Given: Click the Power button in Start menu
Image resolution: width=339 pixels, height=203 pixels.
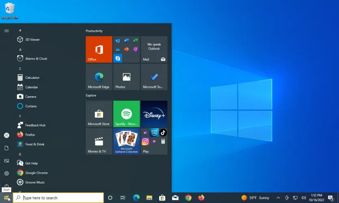Looking at the screenshot, I should tap(7, 186).
